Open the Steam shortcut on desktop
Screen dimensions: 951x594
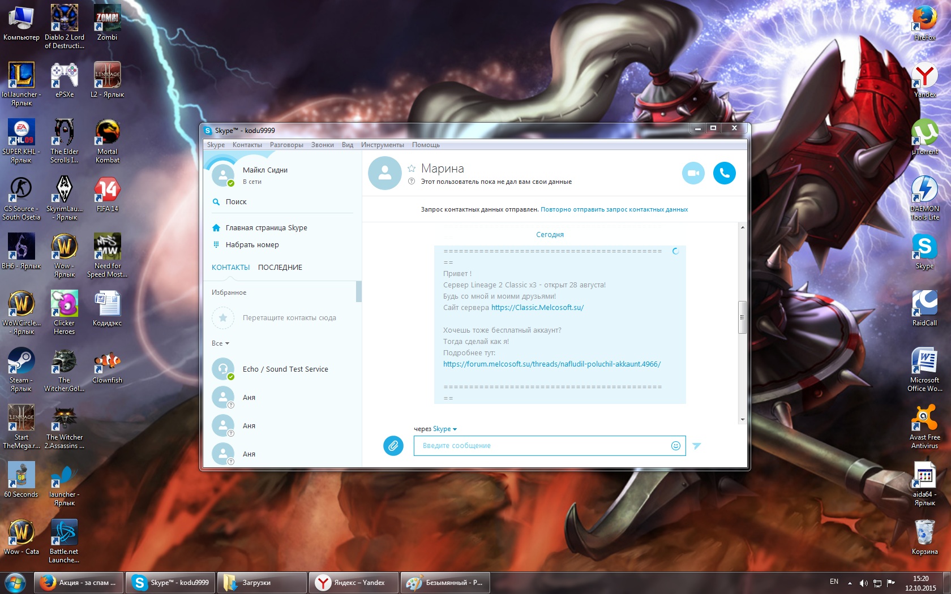(x=22, y=369)
